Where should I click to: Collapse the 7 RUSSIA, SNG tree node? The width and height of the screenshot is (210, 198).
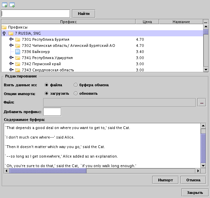coord(4,33)
